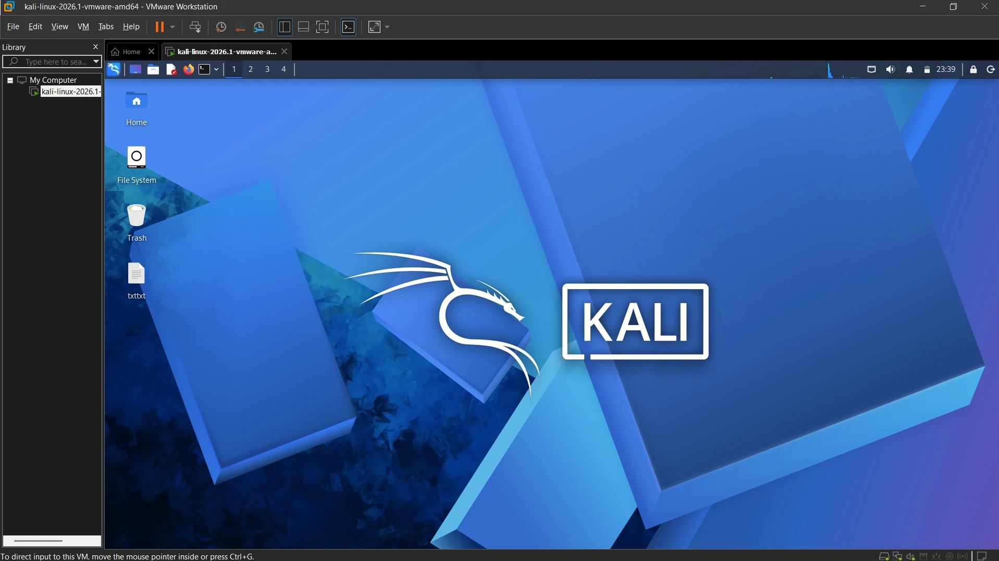999x561 pixels.
Task: Toggle the console view button
Action: coord(349,27)
